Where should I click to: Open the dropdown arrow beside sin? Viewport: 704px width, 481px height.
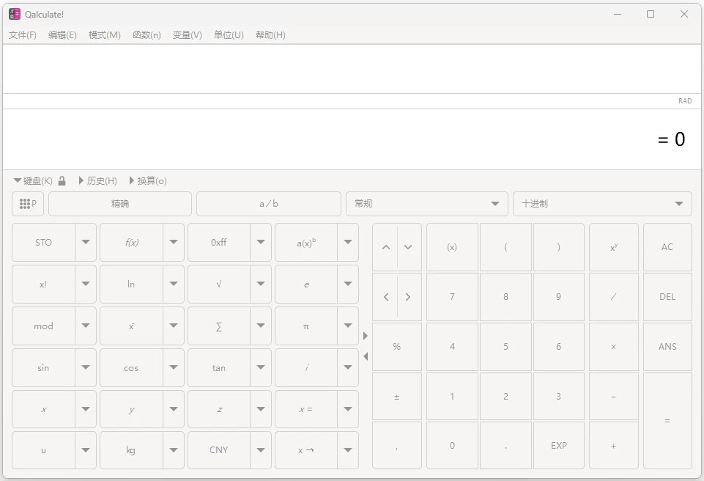point(86,368)
